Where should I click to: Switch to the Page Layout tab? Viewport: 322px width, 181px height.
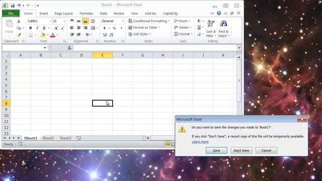[x=64, y=14]
